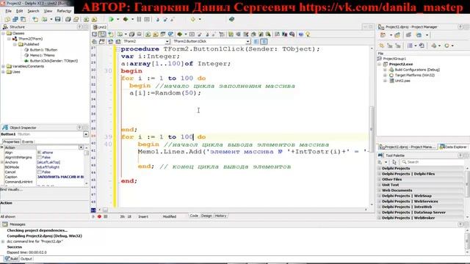Click the magnifier icon in the editor toolbar
470x264 pixels.
click(x=292, y=34)
